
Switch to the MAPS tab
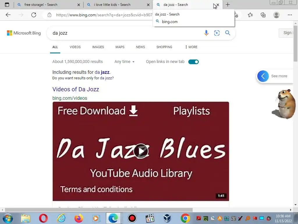pos(120,47)
